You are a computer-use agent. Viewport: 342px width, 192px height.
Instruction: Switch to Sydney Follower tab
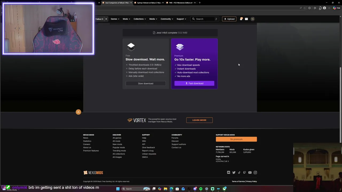[x=149, y=3]
